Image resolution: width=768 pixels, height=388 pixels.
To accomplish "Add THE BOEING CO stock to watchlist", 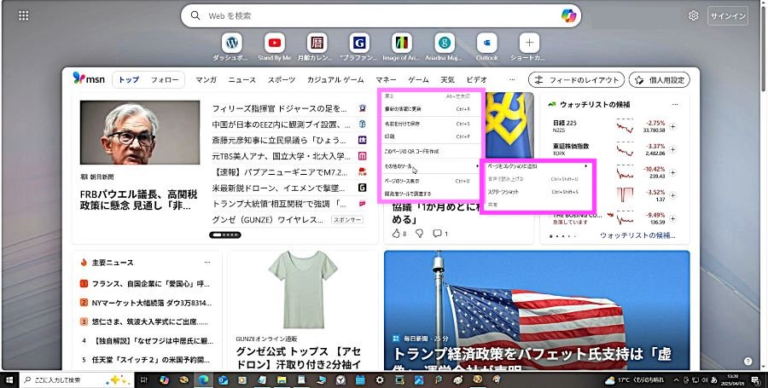I will (672, 218).
